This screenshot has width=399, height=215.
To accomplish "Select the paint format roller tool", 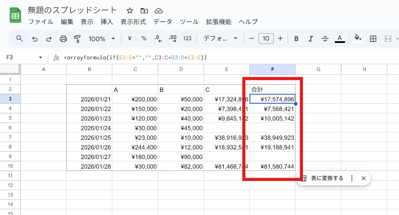I will pos(77,39).
